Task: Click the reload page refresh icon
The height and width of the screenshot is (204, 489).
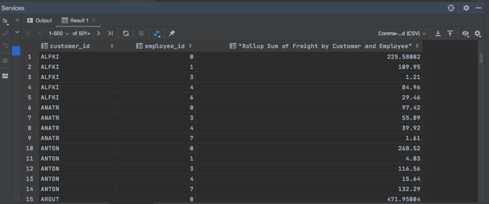Action: [x=126, y=33]
